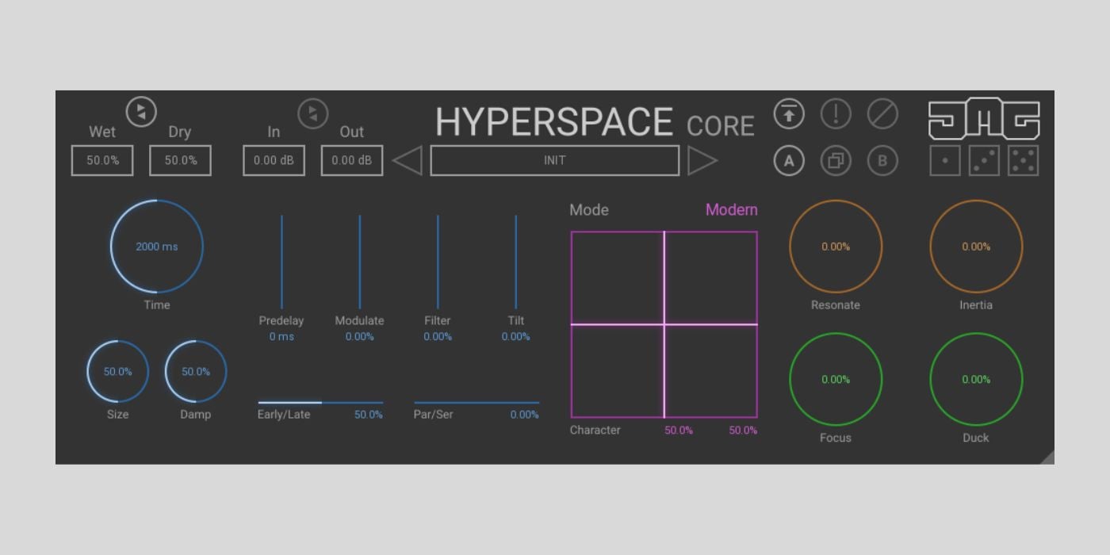This screenshot has width=1110, height=555.
Task: Switch to preset slot B
Action: coord(882,161)
